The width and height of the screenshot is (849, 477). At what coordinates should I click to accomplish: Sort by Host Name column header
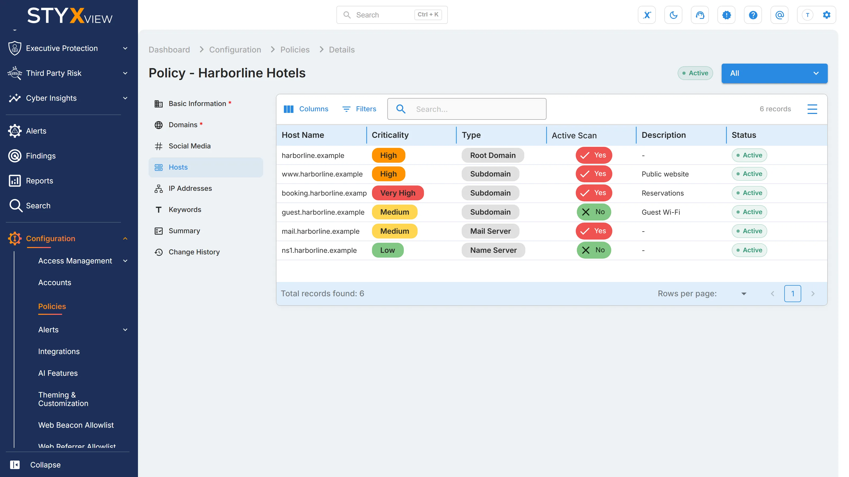[x=303, y=135]
